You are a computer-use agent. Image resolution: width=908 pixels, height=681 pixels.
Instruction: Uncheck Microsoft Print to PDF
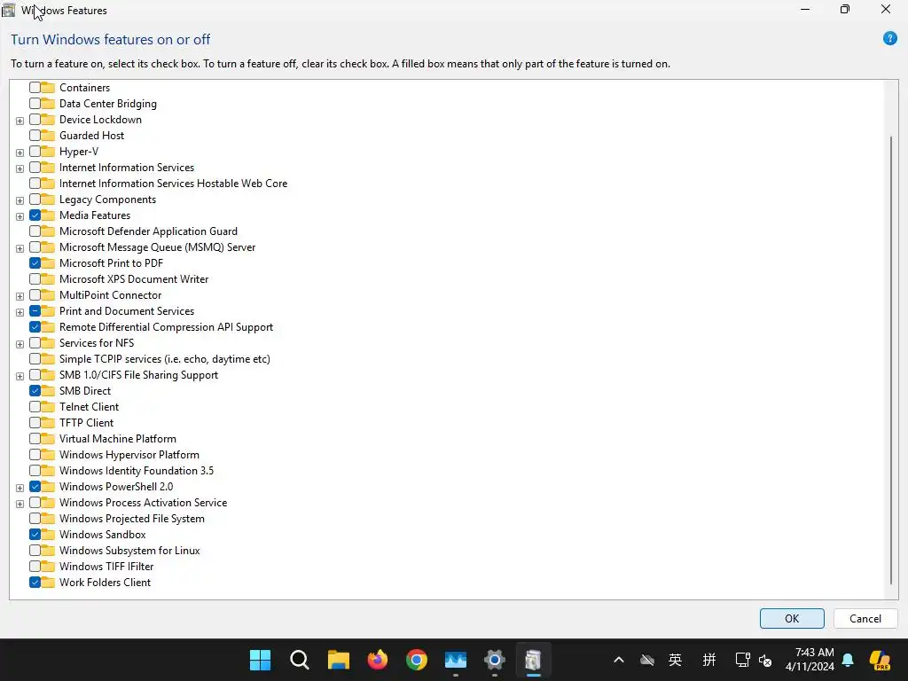(35, 262)
